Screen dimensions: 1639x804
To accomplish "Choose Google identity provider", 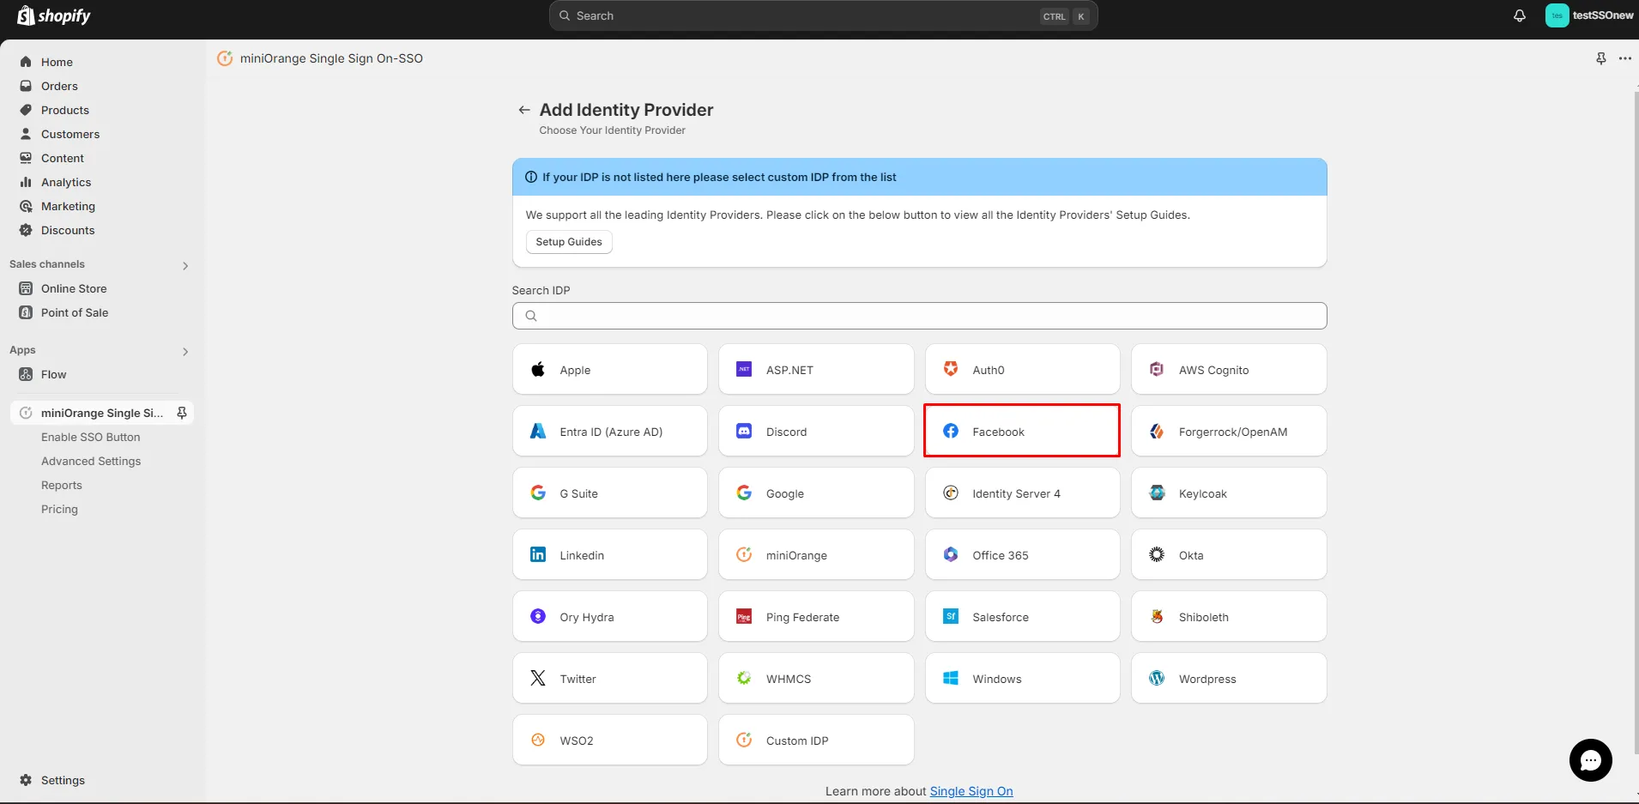I will click(816, 493).
